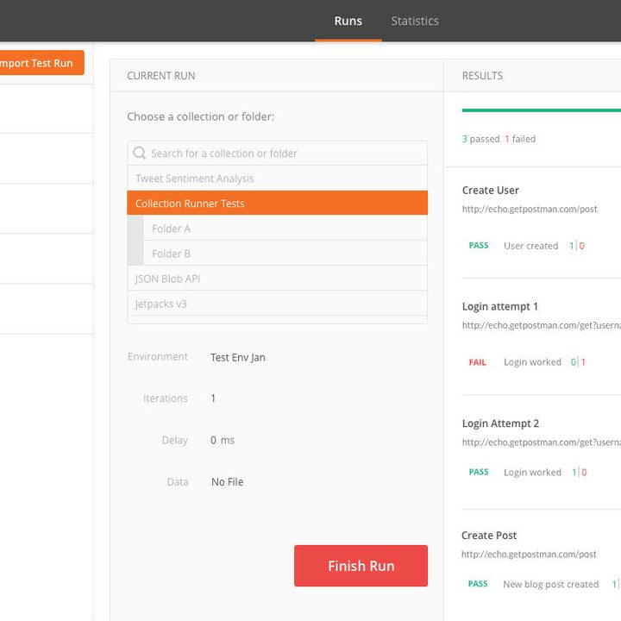Click the '1 failed' summary text
621x621 pixels.
[520, 139]
